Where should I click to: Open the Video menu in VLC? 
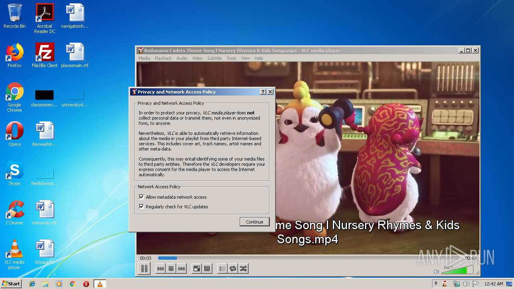tap(197, 58)
